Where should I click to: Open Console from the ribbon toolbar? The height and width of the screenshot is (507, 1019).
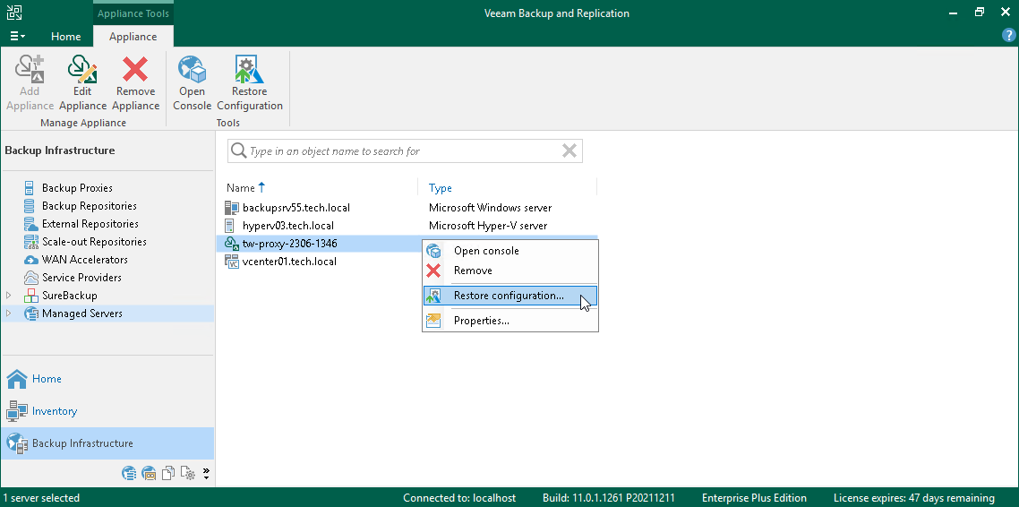[193, 84]
